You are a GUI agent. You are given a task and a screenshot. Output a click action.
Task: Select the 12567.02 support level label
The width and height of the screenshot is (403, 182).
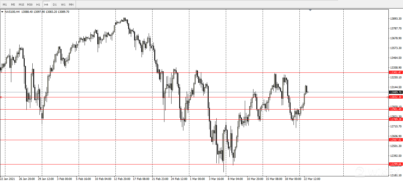(x=396, y=140)
